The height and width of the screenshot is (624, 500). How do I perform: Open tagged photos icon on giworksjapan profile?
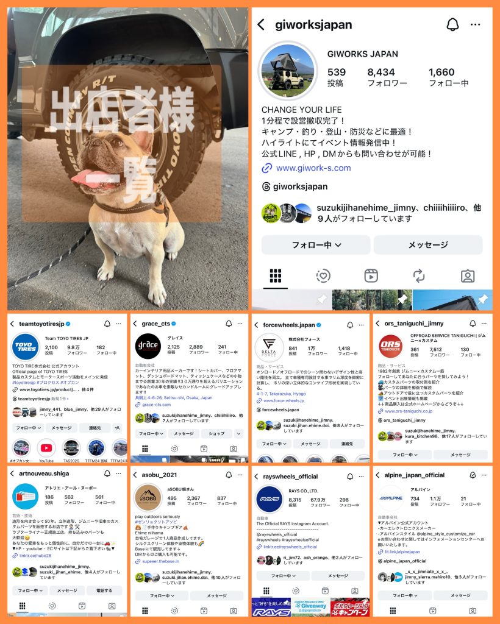tap(467, 276)
